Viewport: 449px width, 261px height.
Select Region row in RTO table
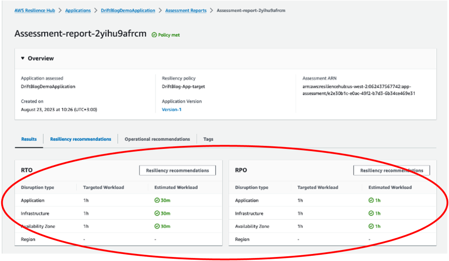[x=118, y=239]
